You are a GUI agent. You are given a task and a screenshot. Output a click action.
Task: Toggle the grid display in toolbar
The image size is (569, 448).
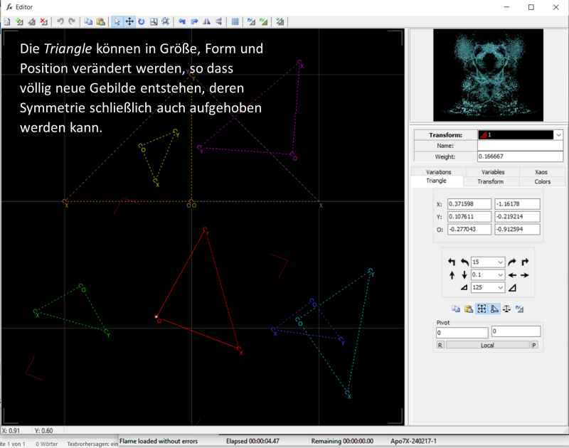(235, 21)
